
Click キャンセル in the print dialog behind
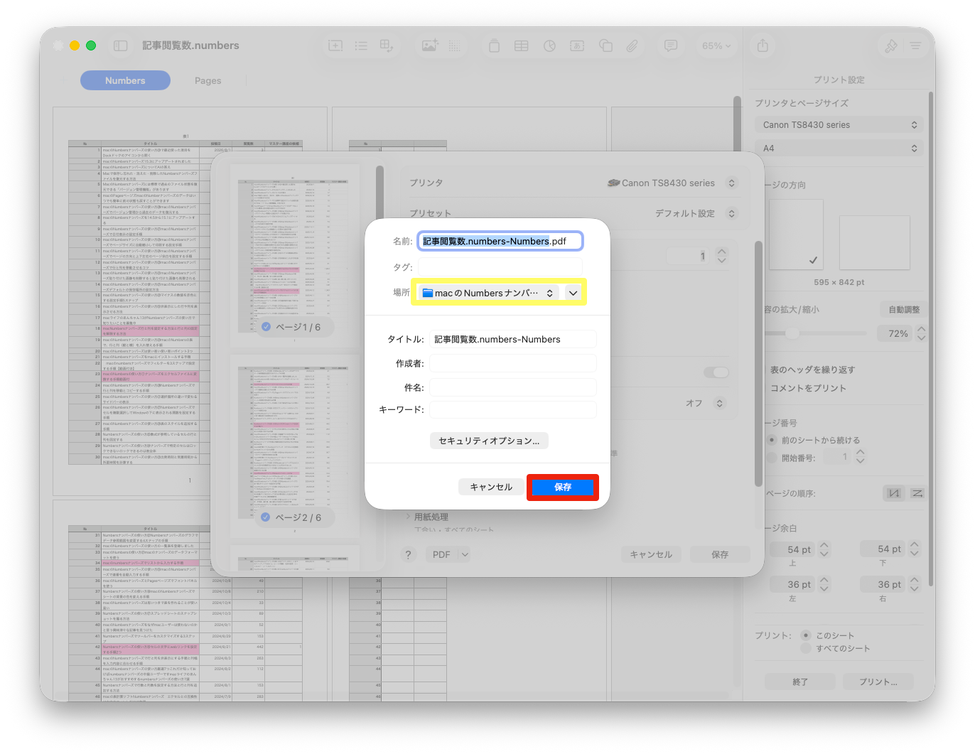[651, 554]
